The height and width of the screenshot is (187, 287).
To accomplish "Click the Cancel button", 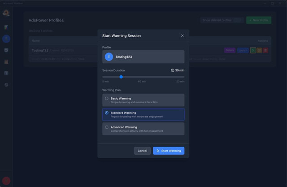I will [142, 151].
